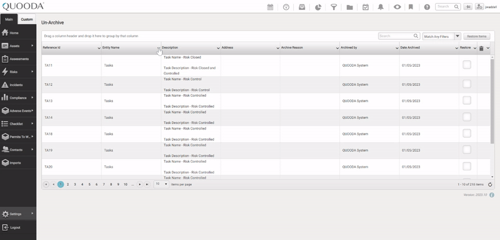Open the notifications bell icon
The height and width of the screenshot is (240, 500).
381,7
